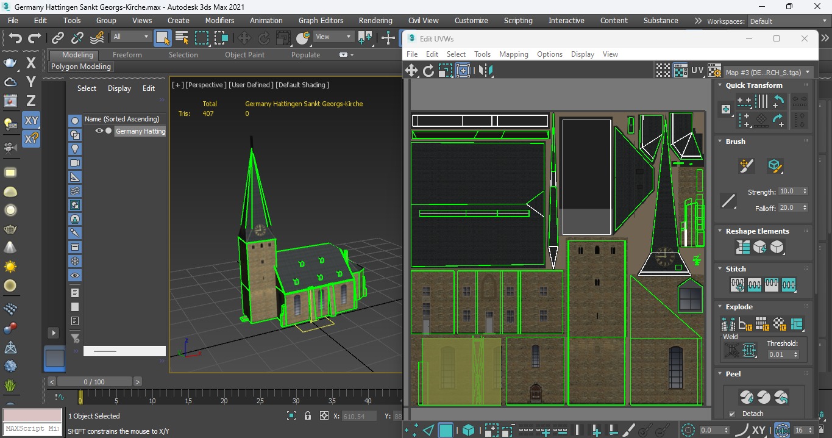Open Tools menu in Edit UVWs

(x=482, y=54)
